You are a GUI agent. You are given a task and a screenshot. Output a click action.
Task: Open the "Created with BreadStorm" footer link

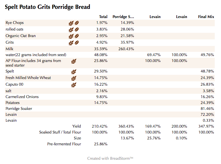110,158
